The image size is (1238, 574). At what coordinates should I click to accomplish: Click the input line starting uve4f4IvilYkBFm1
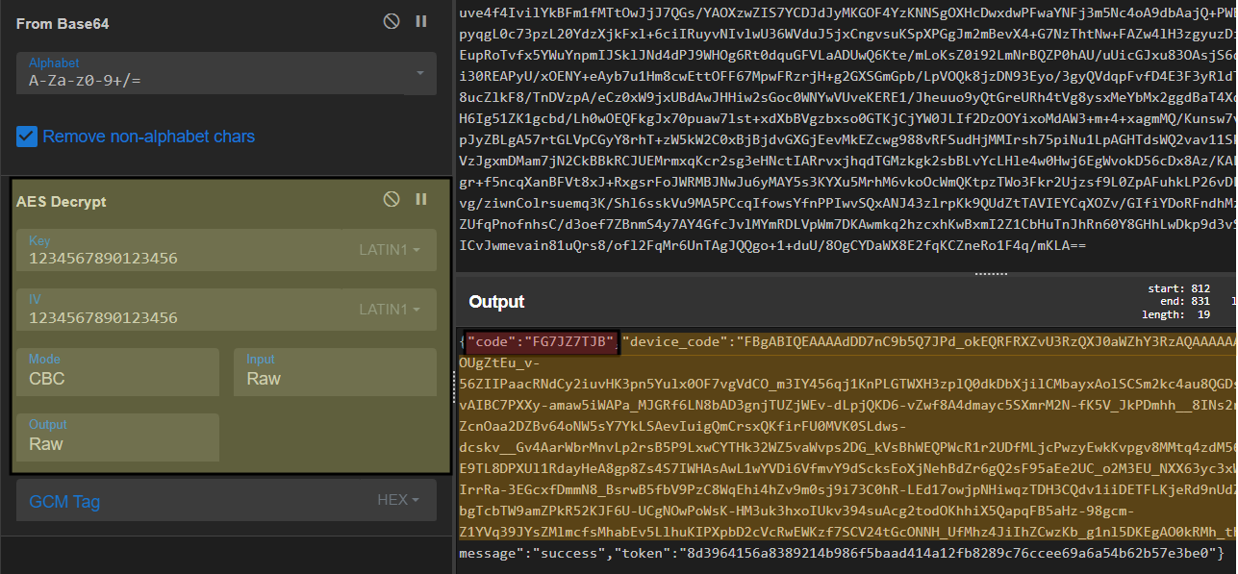(846, 13)
